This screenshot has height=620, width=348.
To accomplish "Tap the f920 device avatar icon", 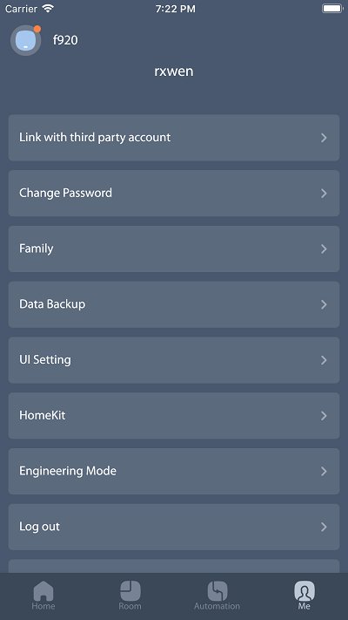I will pyautogui.click(x=25, y=40).
